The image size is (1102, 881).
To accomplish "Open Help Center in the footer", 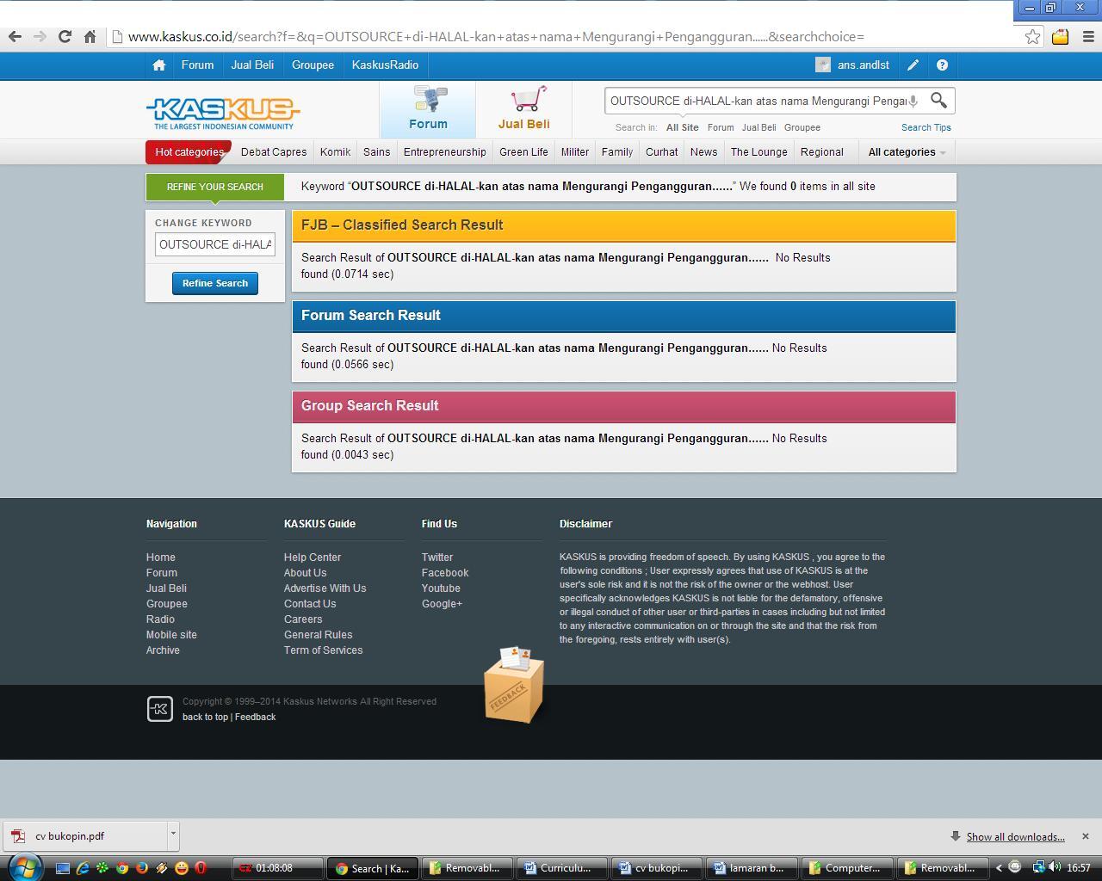I will (x=313, y=558).
